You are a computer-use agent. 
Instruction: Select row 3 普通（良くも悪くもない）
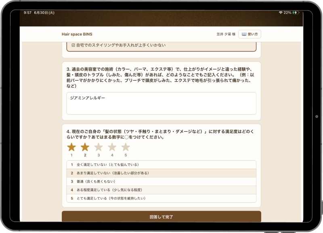click(x=161, y=181)
